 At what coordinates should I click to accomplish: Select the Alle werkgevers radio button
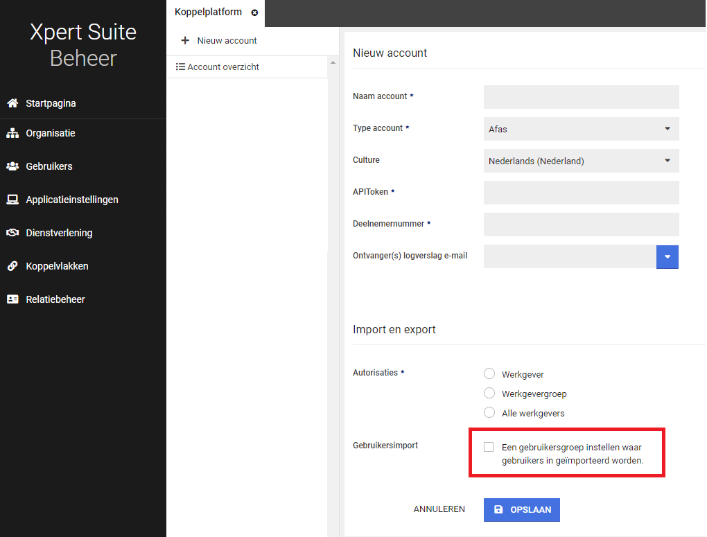pyautogui.click(x=489, y=413)
